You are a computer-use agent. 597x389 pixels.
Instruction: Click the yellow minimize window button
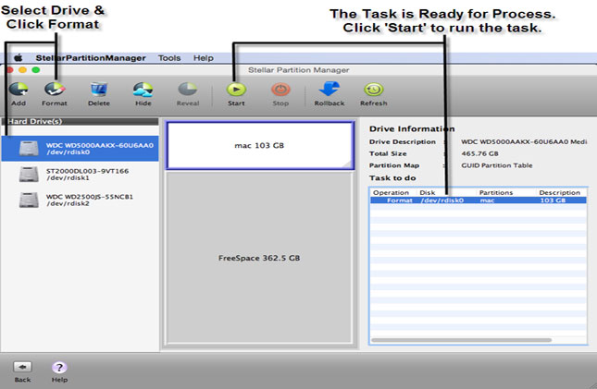tap(22, 70)
